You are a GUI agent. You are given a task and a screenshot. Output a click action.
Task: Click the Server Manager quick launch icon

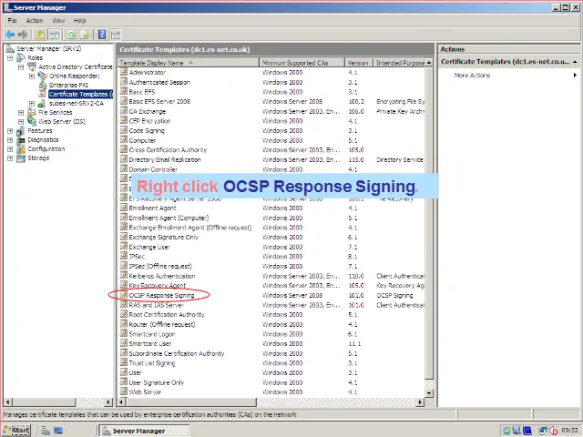pyautogui.click(x=46, y=431)
